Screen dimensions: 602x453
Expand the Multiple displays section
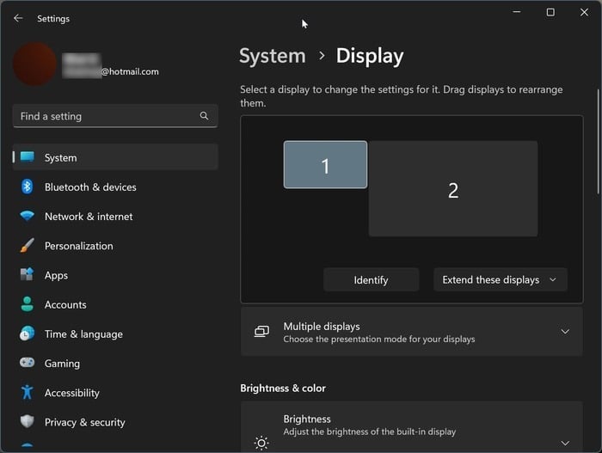click(x=412, y=332)
